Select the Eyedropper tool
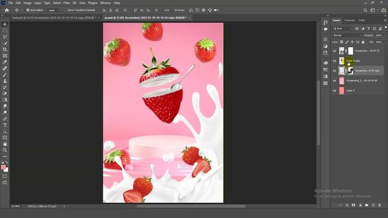The width and height of the screenshot is (388, 218). click(x=5, y=62)
